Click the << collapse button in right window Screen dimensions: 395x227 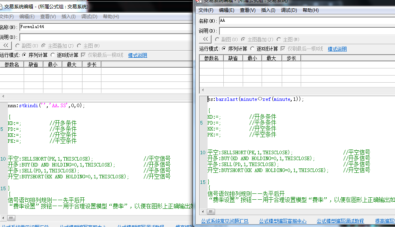click(205, 39)
